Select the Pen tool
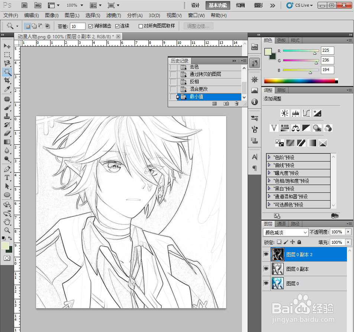The width and height of the screenshot is (354, 332). [x=7, y=169]
